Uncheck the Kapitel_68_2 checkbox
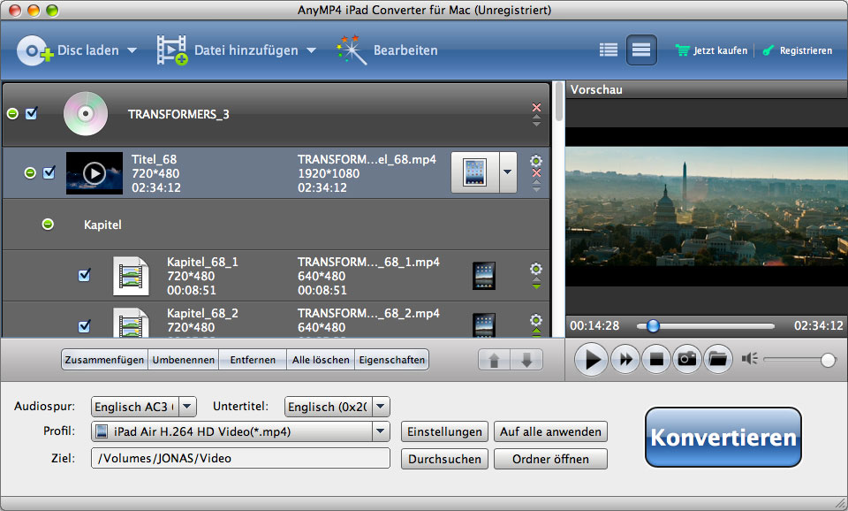Viewport: 848px width, 511px height. coord(85,326)
